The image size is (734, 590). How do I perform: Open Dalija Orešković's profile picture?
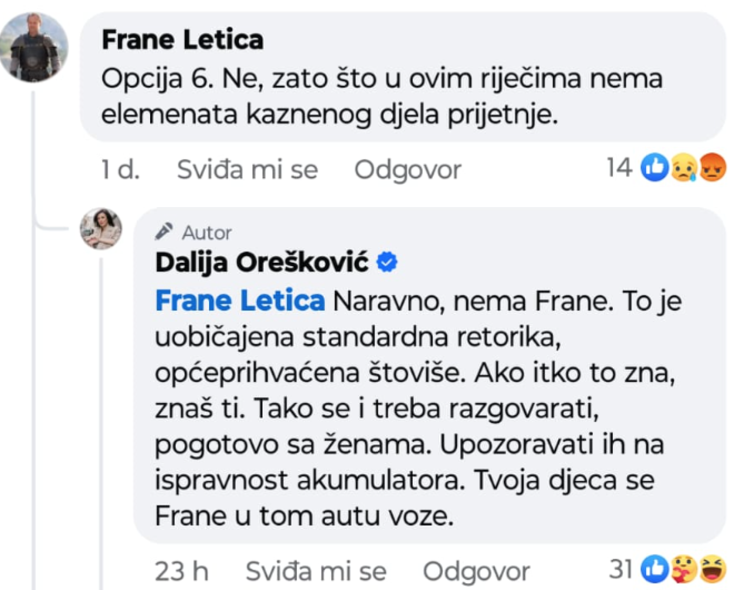pyautogui.click(x=101, y=228)
